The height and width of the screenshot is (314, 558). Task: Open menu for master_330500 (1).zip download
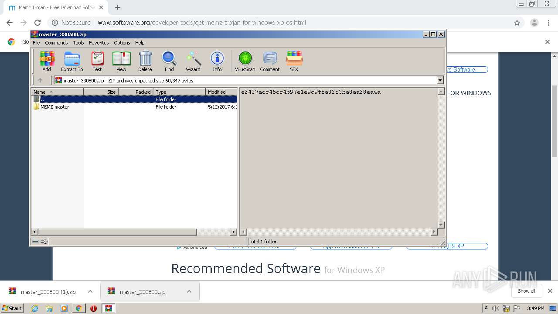click(x=90, y=291)
